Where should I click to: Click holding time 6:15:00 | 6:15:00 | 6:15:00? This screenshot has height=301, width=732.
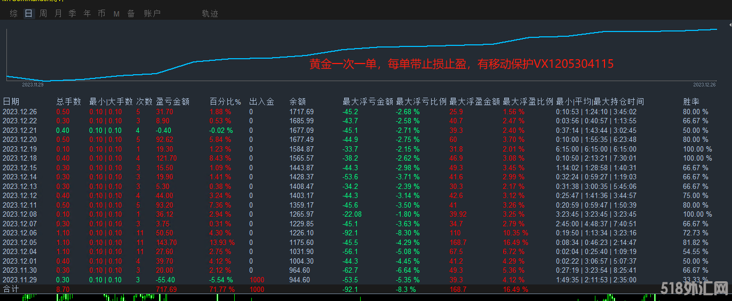coord(596,149)
